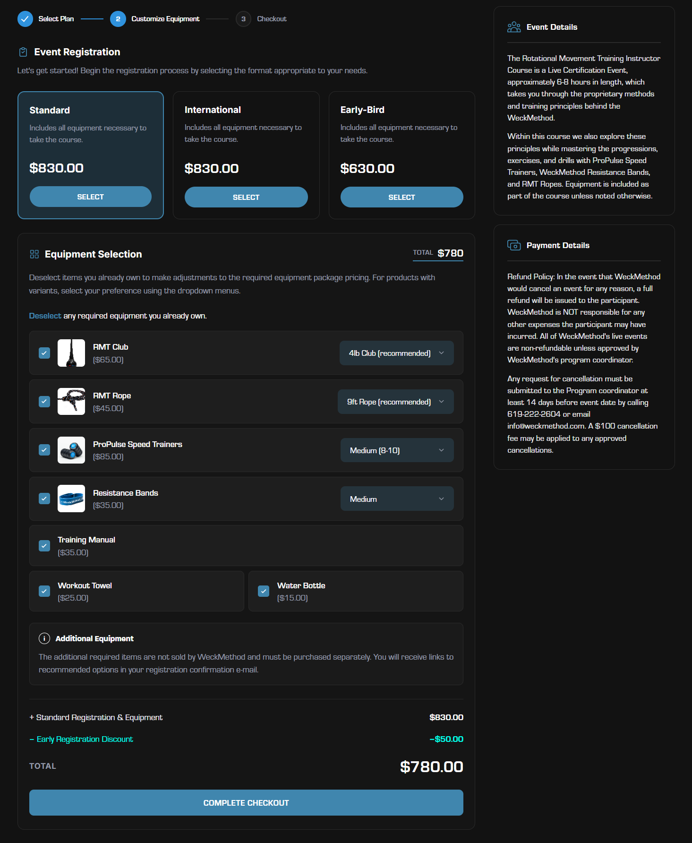
Task: Click the Additional Equipment info icon
Action: click(x=44, y=638)
